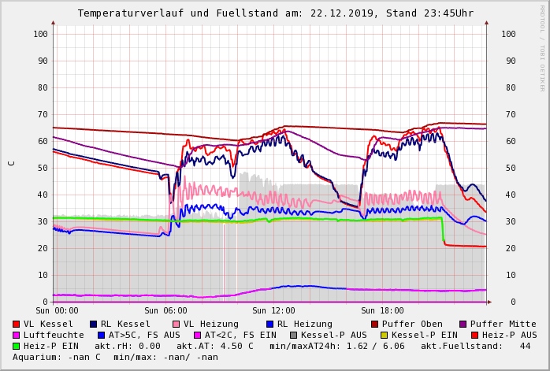Screen dimensions: 550x371
Task: Click the Sun 00:00 time axis label
Action: (56, 311)
